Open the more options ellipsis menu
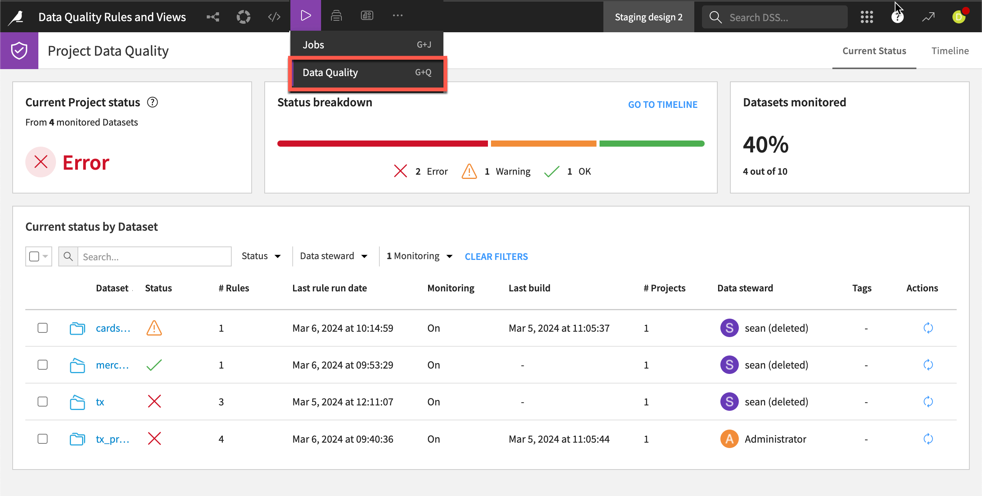The width and height of the screenshot is (982, 496). tap(397, 16)
